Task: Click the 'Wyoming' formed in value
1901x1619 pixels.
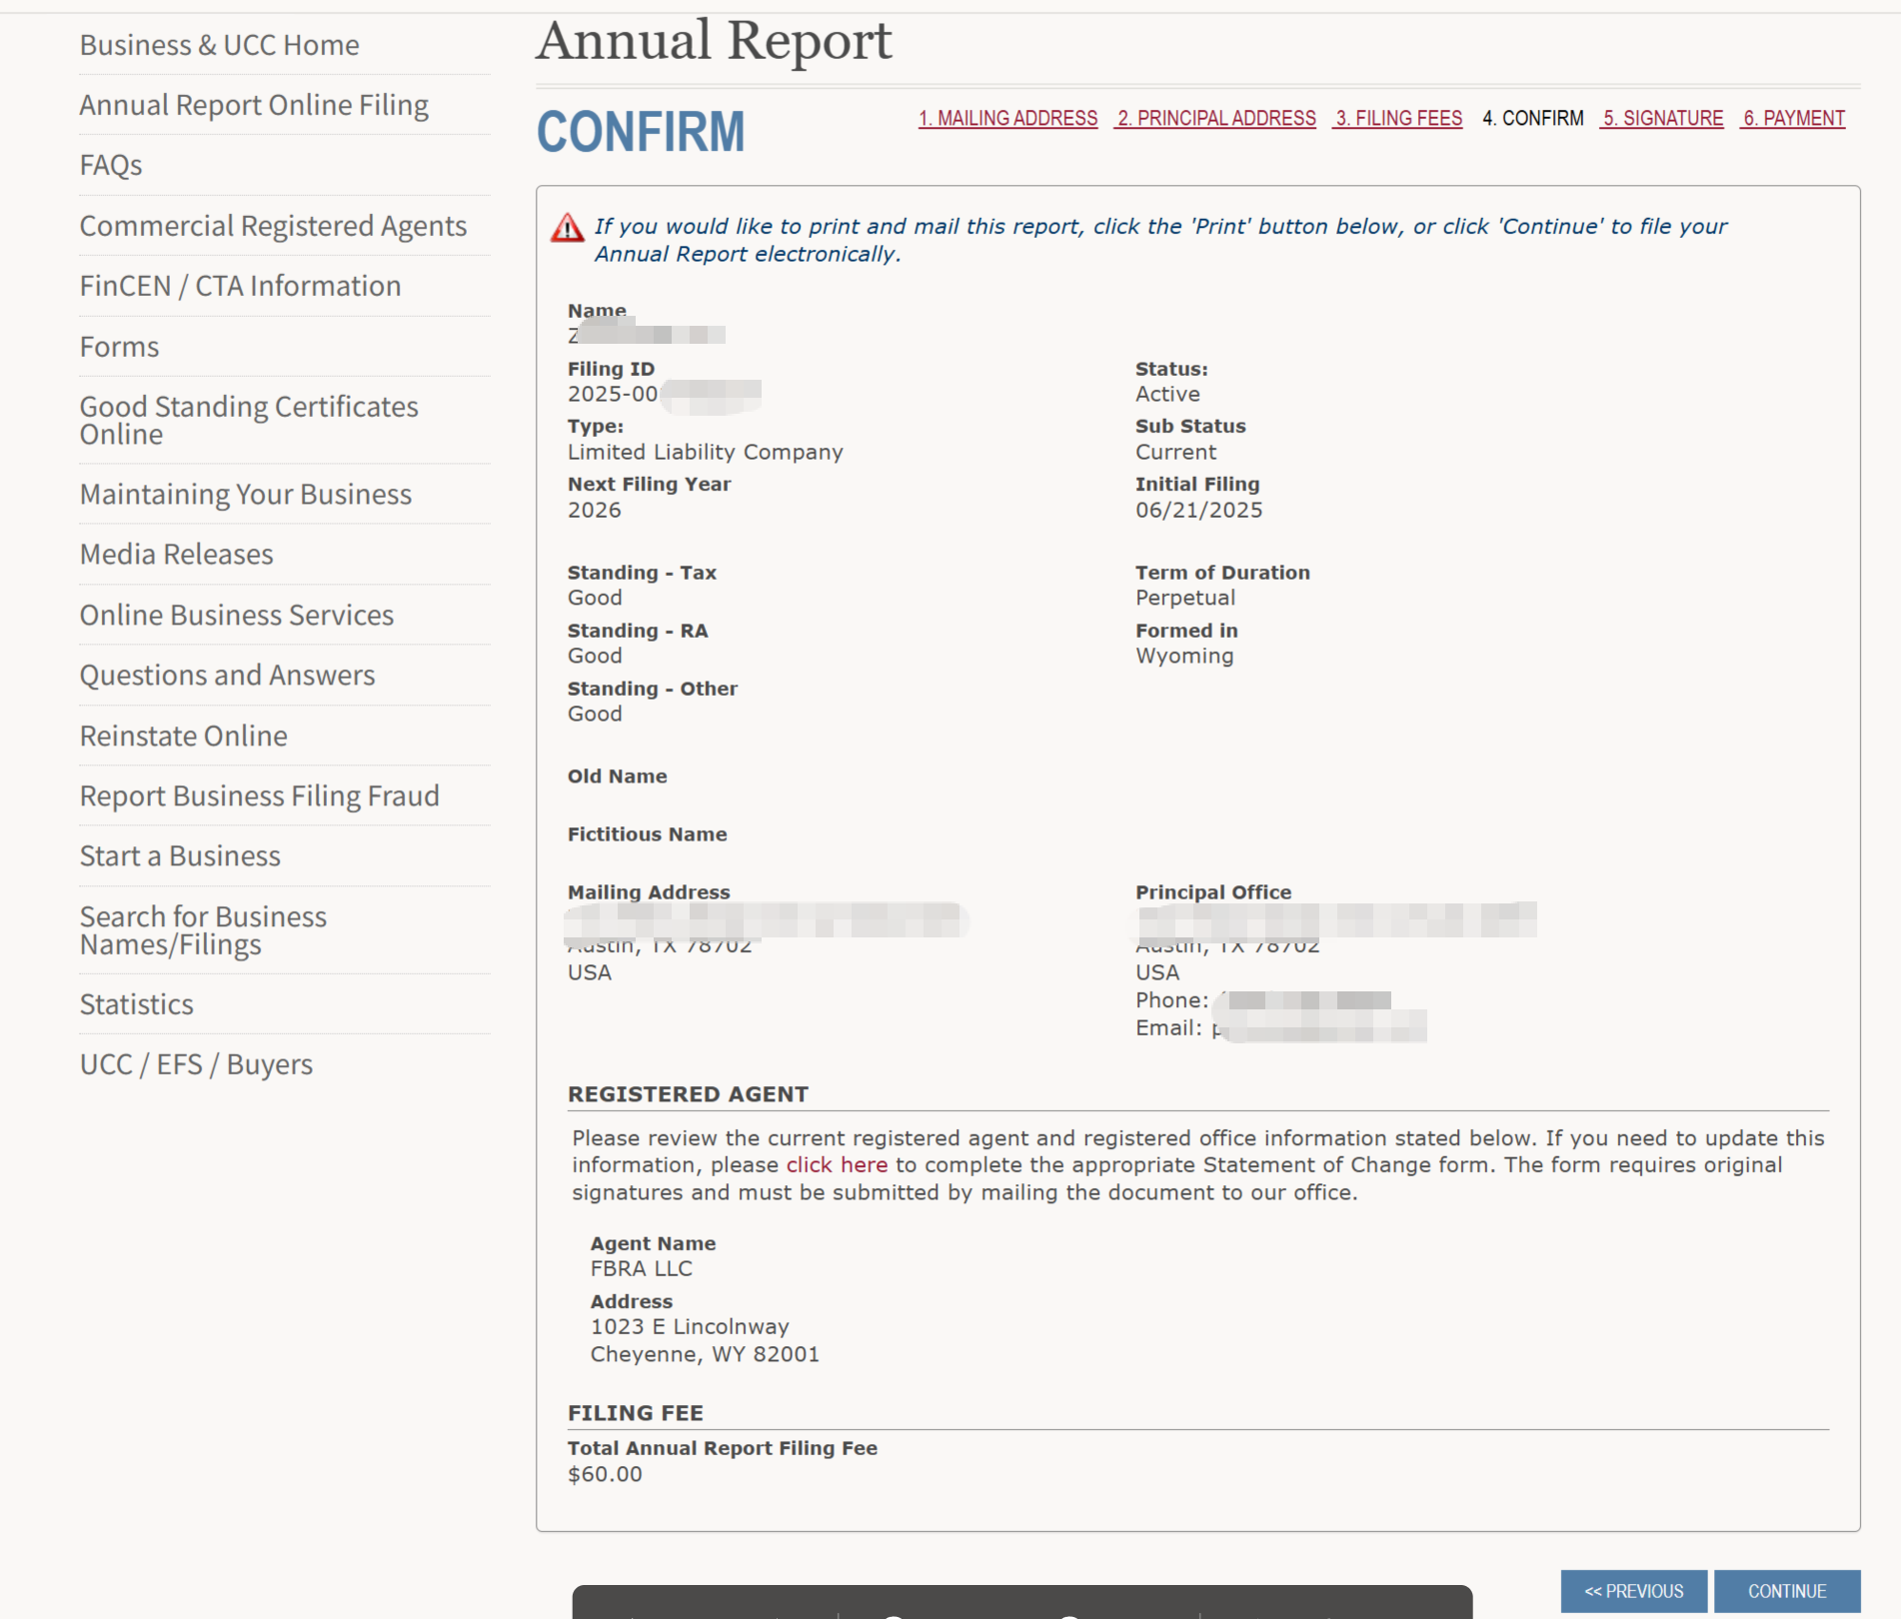Action: pyautogui.click(x=1184, y=657)
